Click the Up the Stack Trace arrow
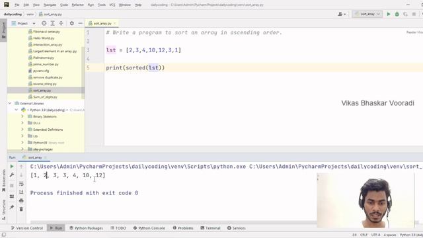This screenshot has width=423, height=238. [21, 167]
